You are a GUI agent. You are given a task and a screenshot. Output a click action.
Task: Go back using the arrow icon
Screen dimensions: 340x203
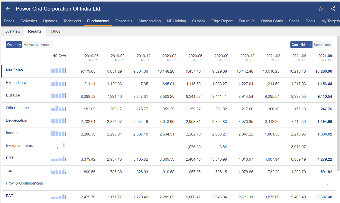8,9
